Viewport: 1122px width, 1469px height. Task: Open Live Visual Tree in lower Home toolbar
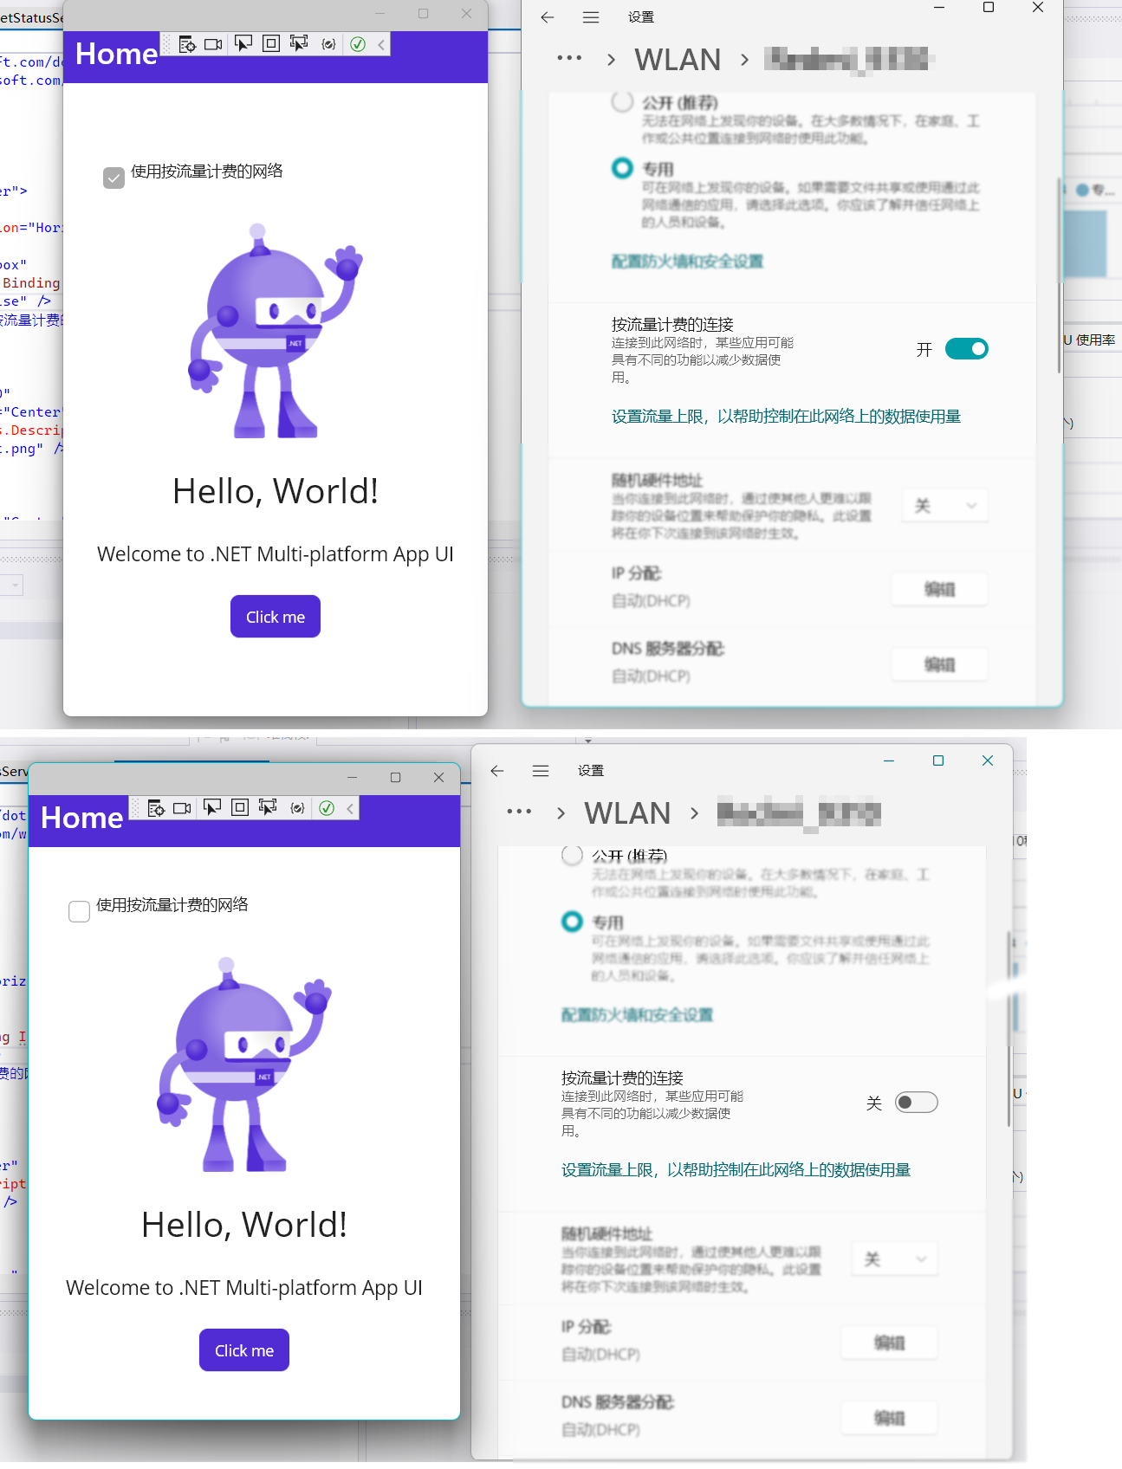click(155, 808)
